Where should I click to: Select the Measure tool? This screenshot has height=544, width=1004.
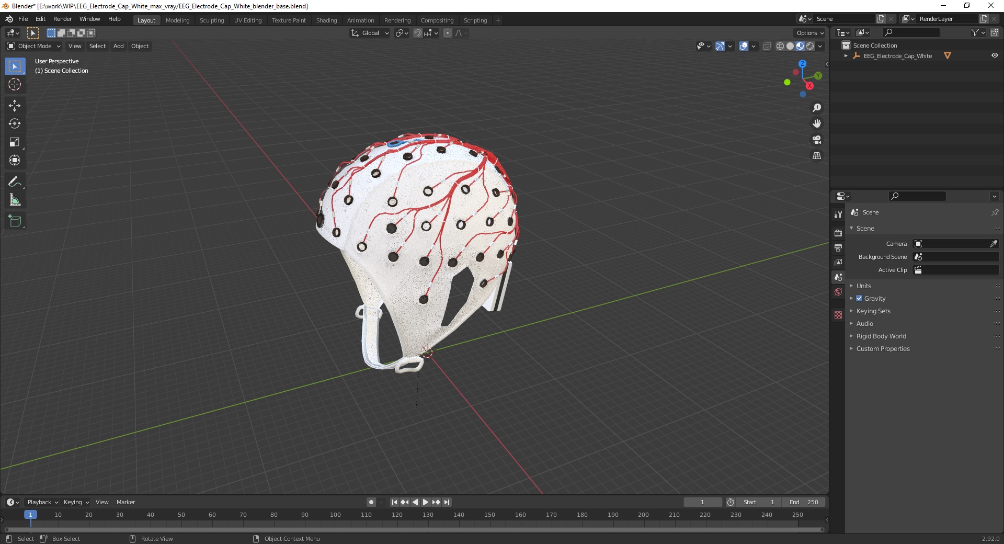[15, 200]
